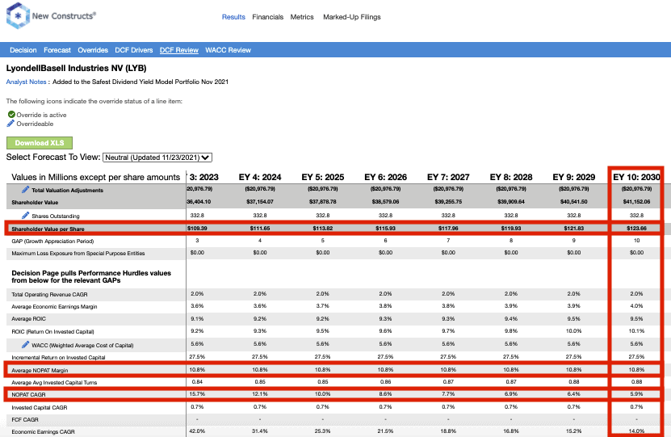671x437 pixels.
Task: Switch to the DCF Drivers tab
Action: (x=133, y=50)
